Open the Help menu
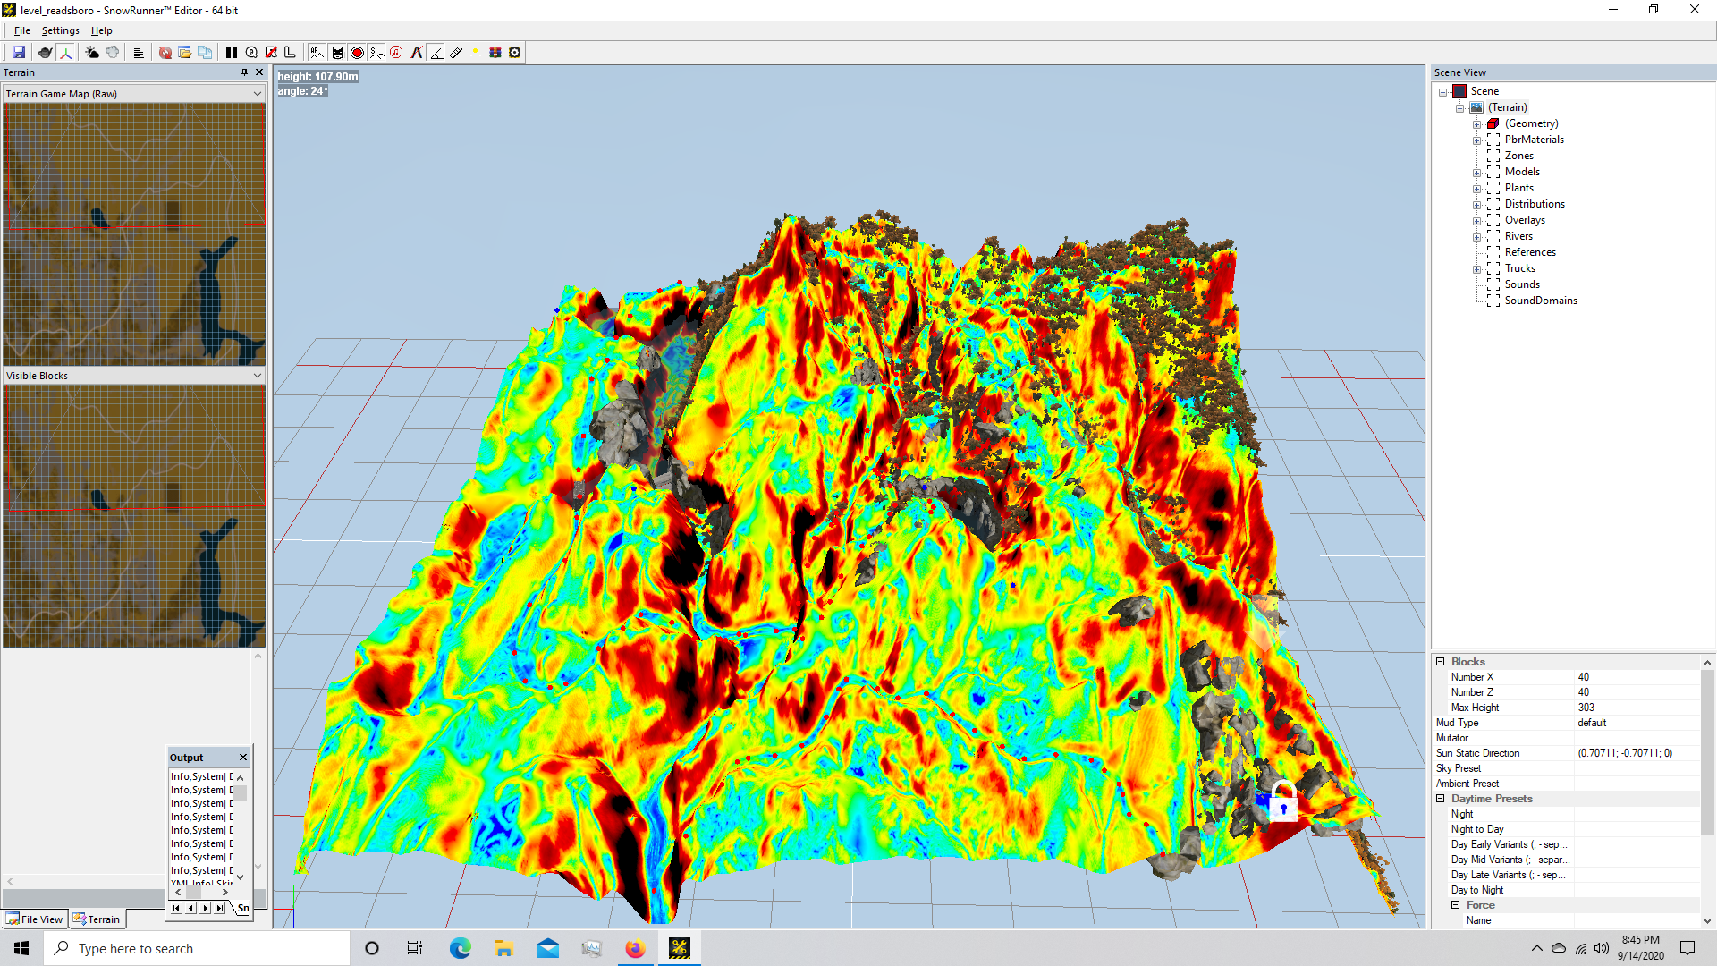1717x966 pixels. click(x=102, y=30)
